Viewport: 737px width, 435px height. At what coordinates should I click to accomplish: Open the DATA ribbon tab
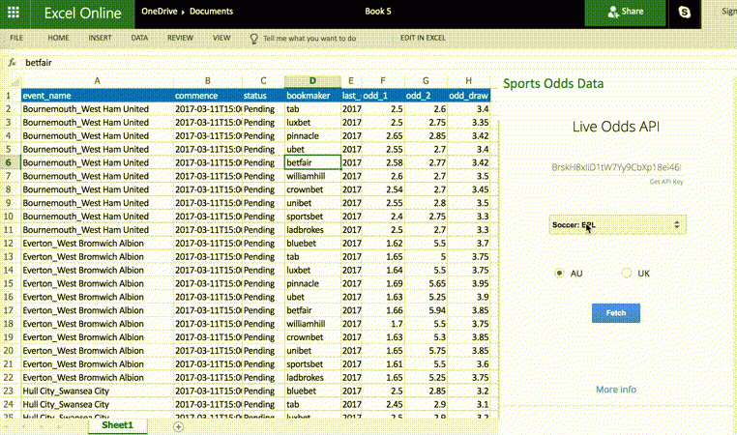click(139, 39)
